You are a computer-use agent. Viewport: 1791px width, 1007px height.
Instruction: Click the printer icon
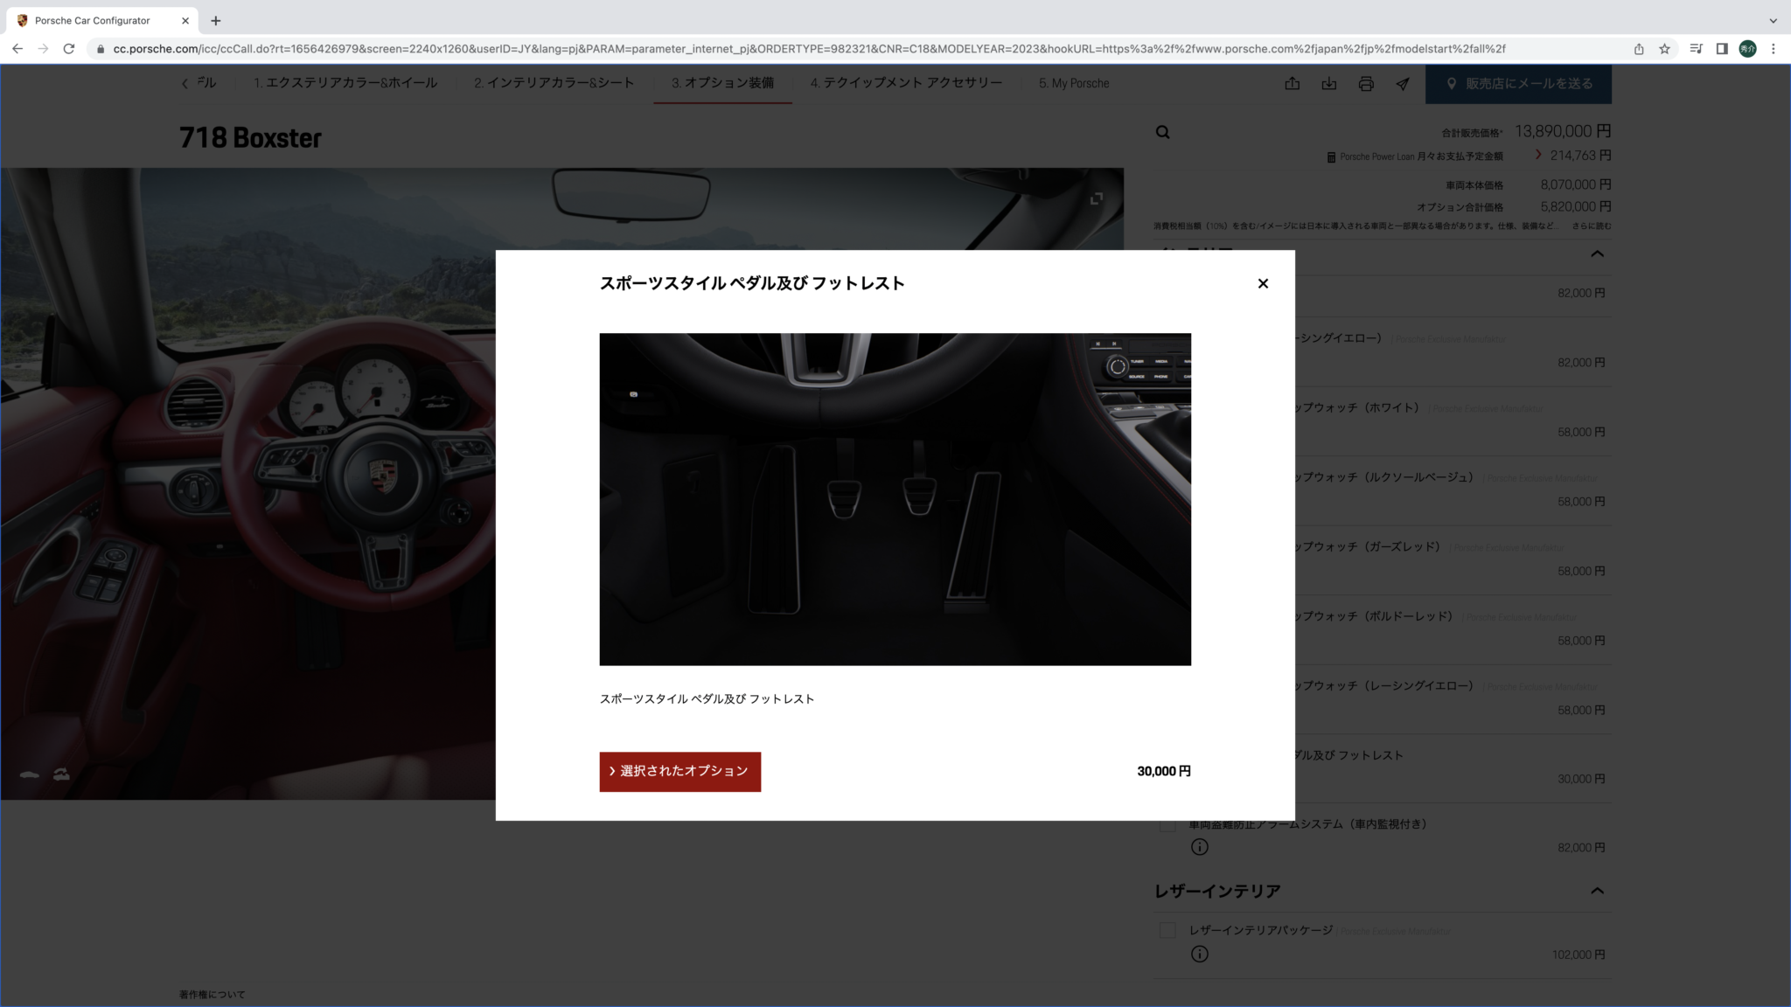[1366, 84]
